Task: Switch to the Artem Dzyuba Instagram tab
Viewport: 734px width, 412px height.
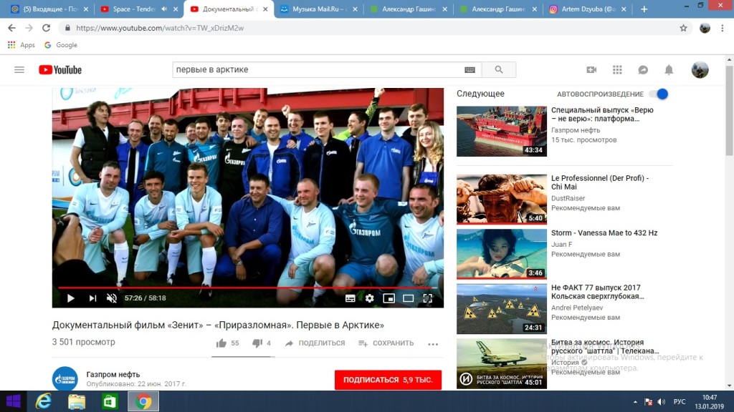Action: click(586, 9)
